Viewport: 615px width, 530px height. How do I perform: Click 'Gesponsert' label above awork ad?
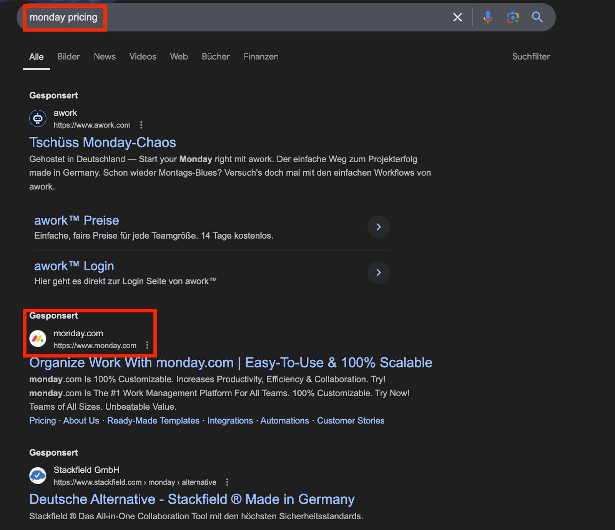point(53,95)
